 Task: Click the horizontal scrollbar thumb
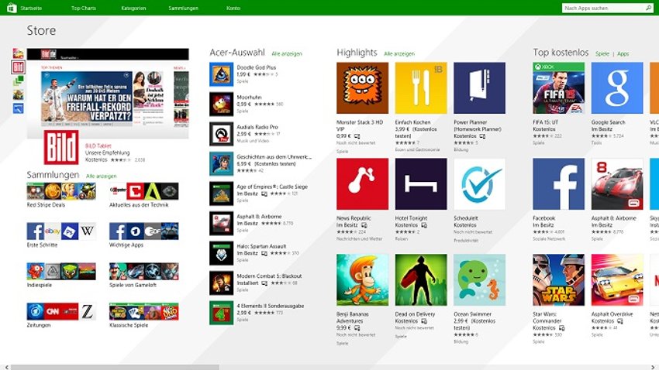click(115, 367)
